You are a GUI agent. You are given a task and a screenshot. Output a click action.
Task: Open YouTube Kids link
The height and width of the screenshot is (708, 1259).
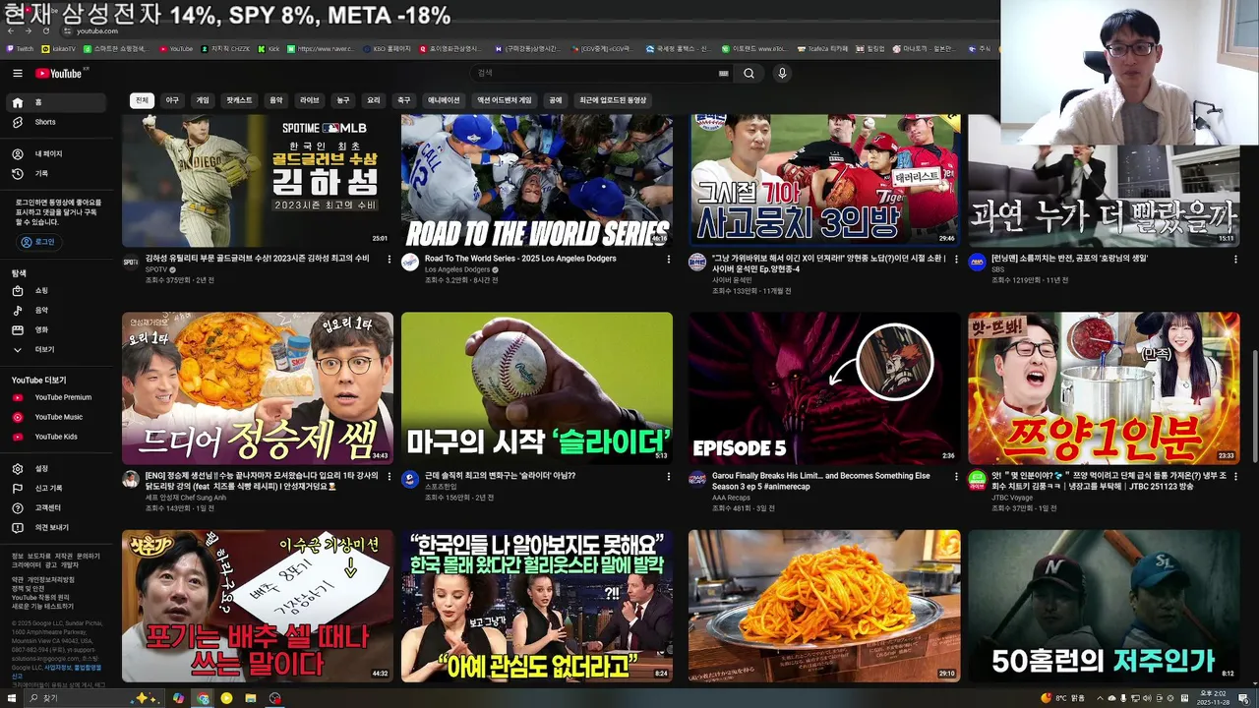pyautogui.click(x=58, y=437)
